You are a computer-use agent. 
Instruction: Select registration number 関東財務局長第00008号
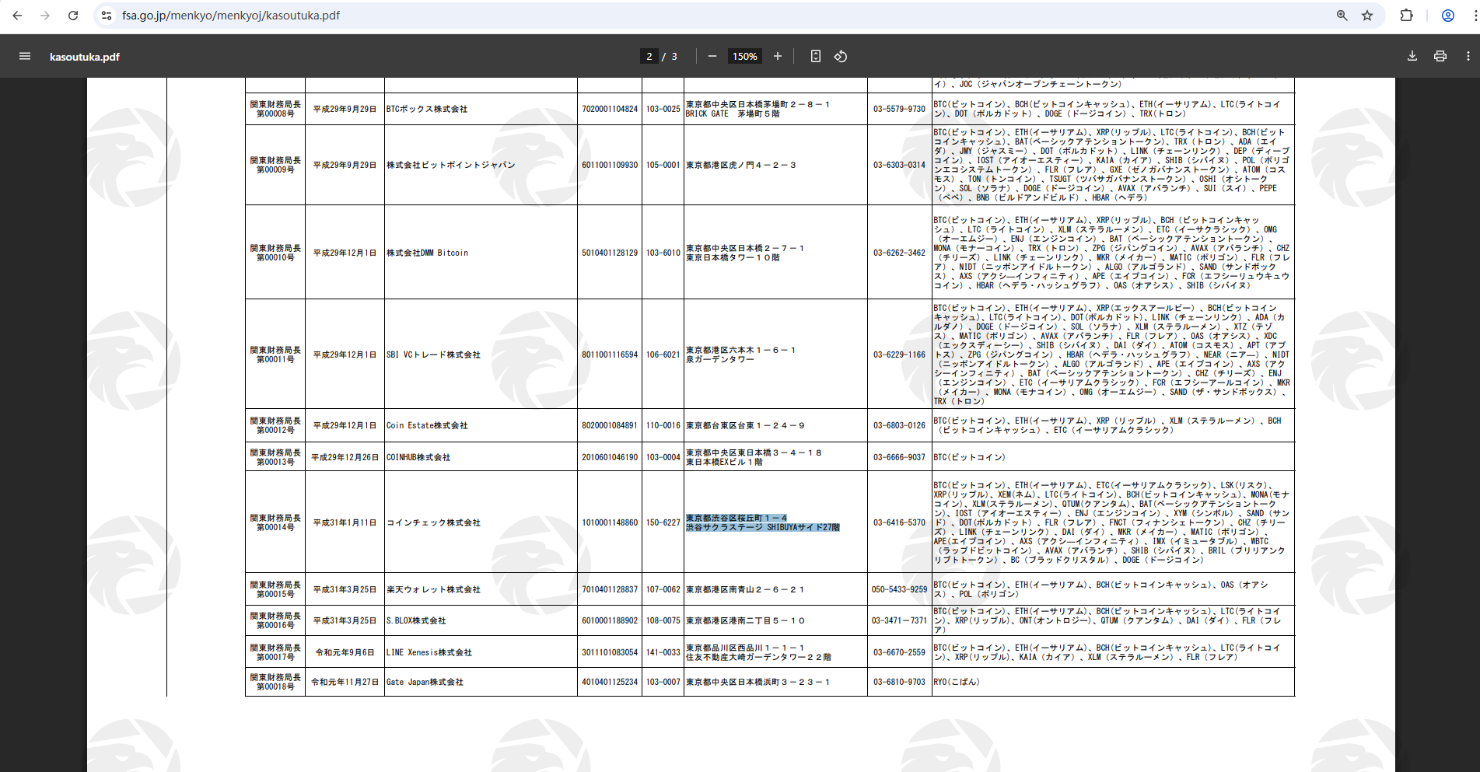click(x=275, y=109)
